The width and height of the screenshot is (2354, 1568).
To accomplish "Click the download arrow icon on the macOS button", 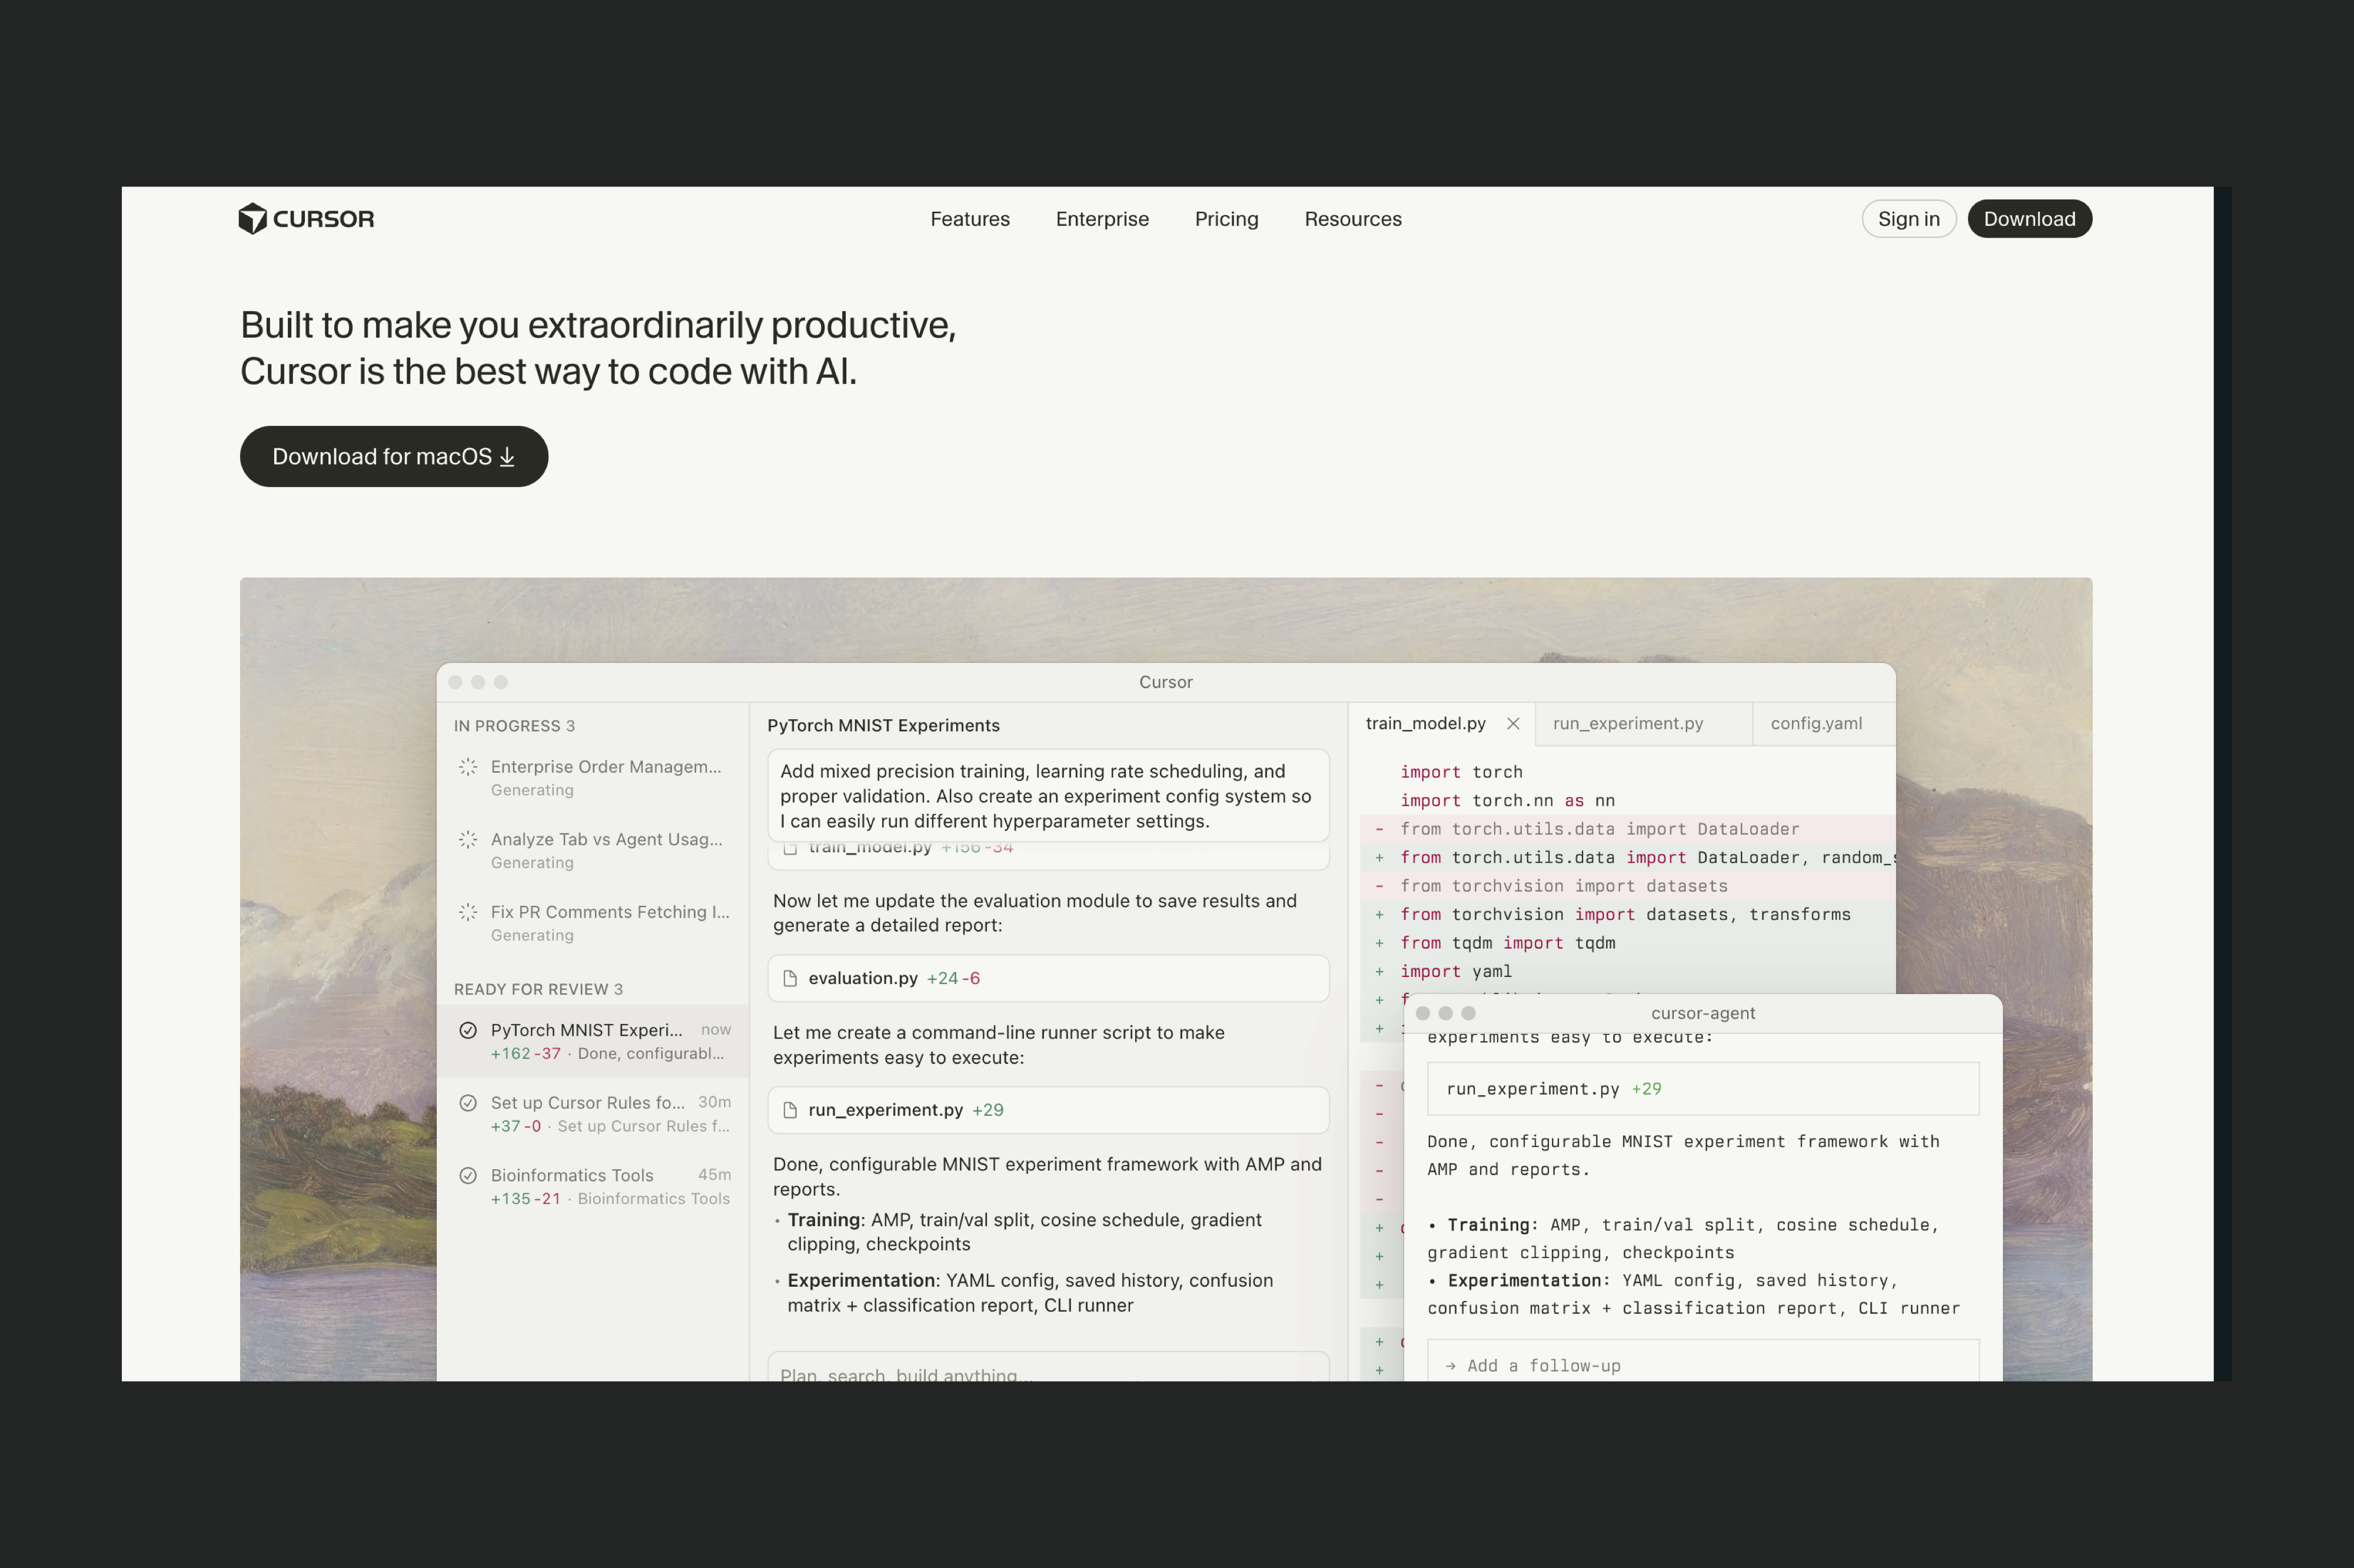I will pyautogui.click(x=507, y=457).
